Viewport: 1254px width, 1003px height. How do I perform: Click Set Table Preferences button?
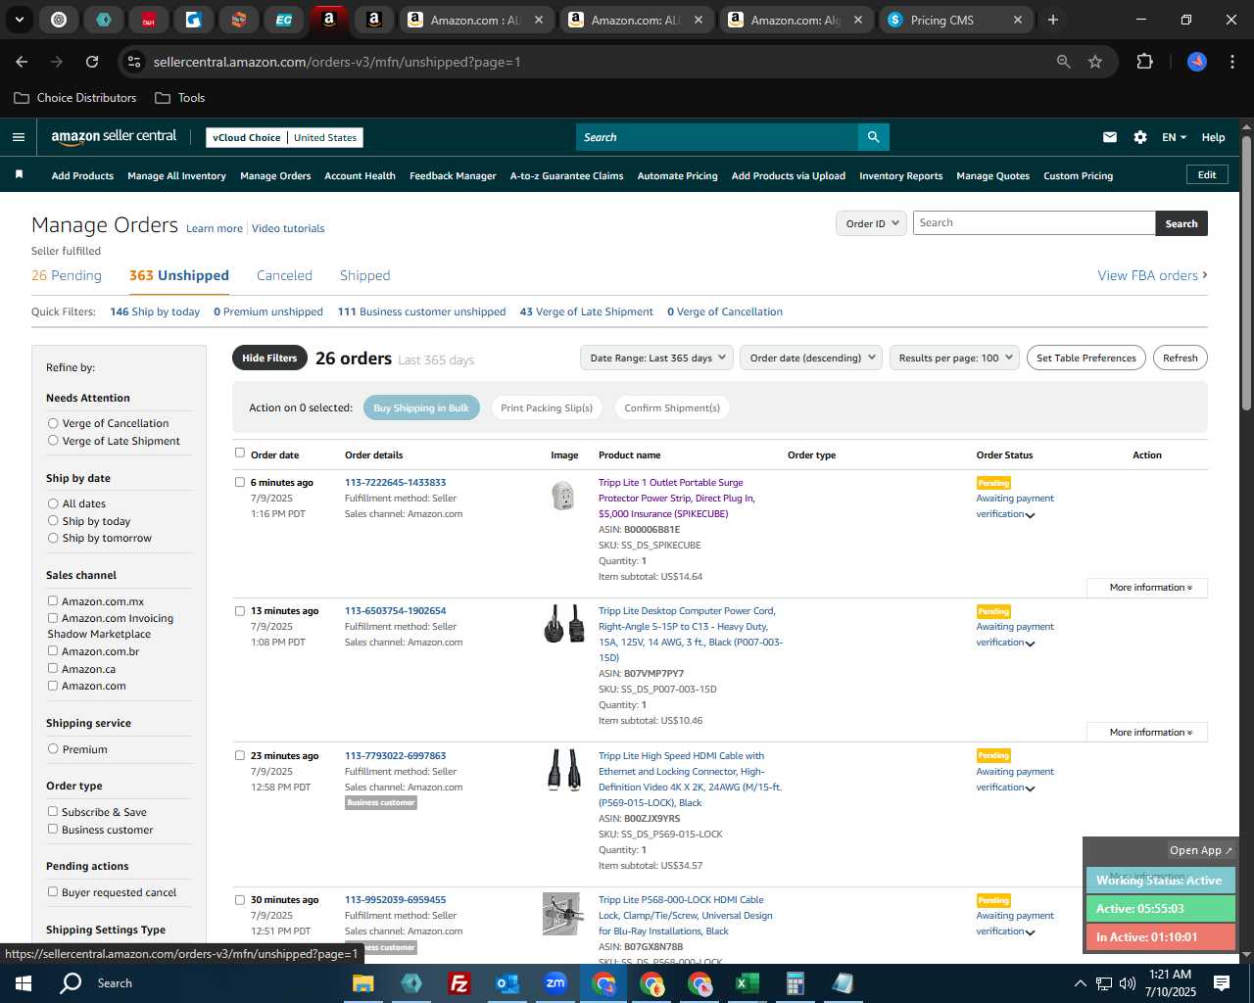pyautogui.click(x=1086, y=358)
